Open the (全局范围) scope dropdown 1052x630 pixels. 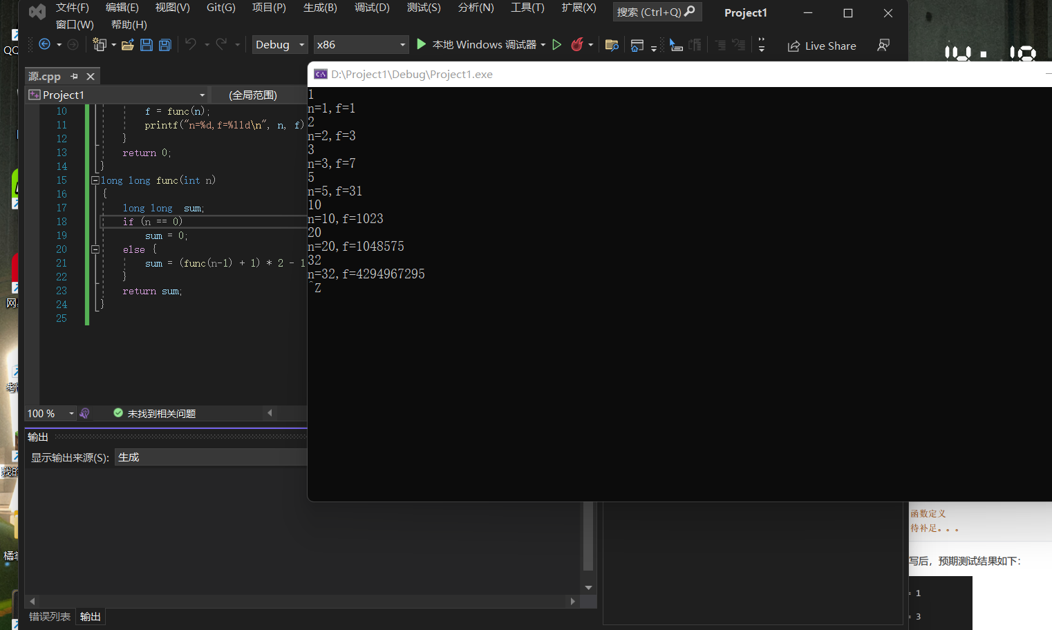[x=259, y=95]
